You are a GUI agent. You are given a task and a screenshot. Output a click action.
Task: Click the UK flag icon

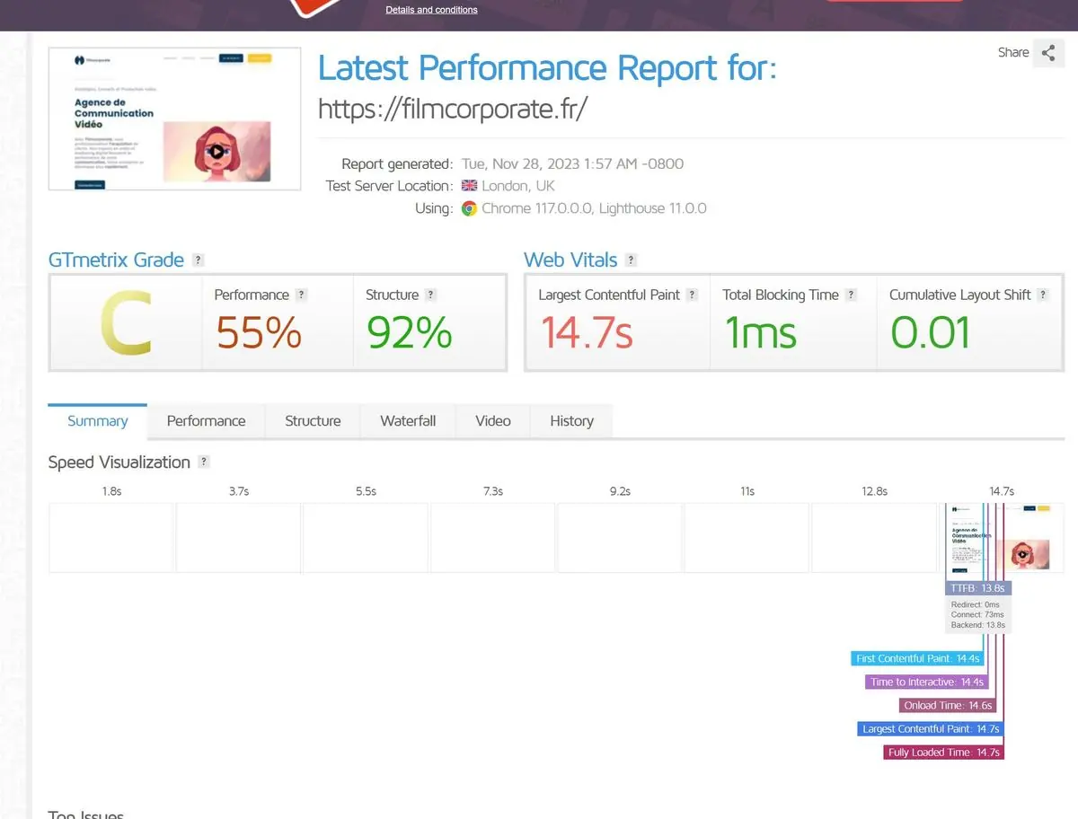[x=469, y=186]
